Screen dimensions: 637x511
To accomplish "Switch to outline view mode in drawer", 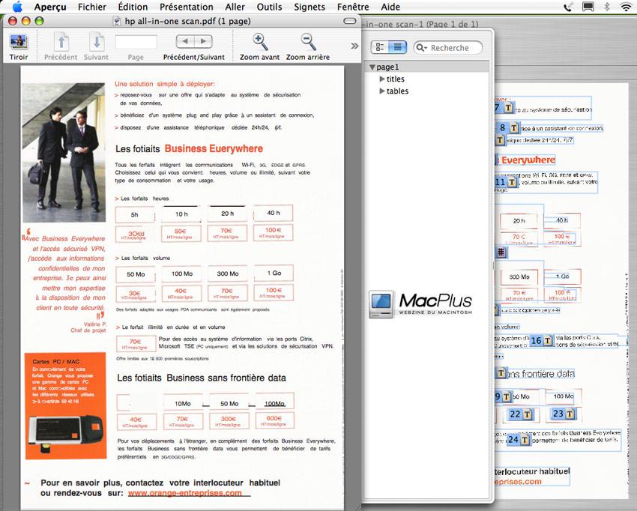I will coord(380,47).
